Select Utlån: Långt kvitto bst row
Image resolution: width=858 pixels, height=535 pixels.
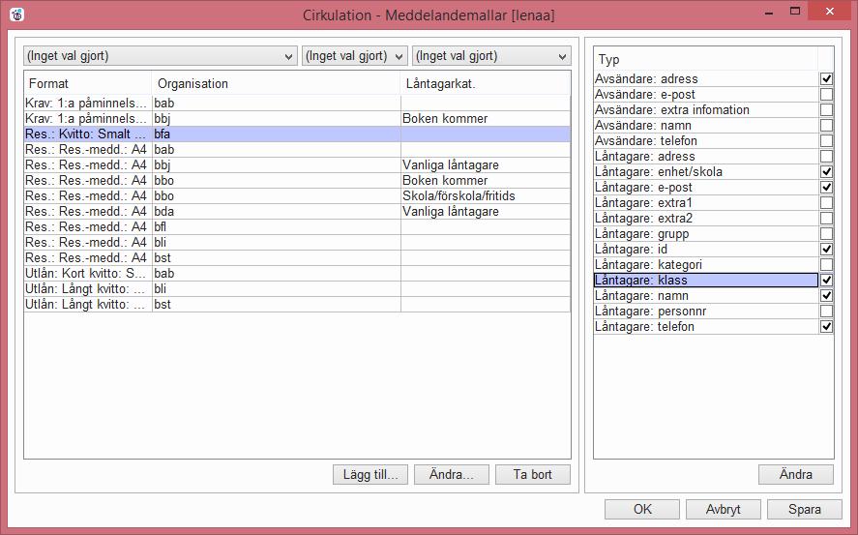pos(297,304)
